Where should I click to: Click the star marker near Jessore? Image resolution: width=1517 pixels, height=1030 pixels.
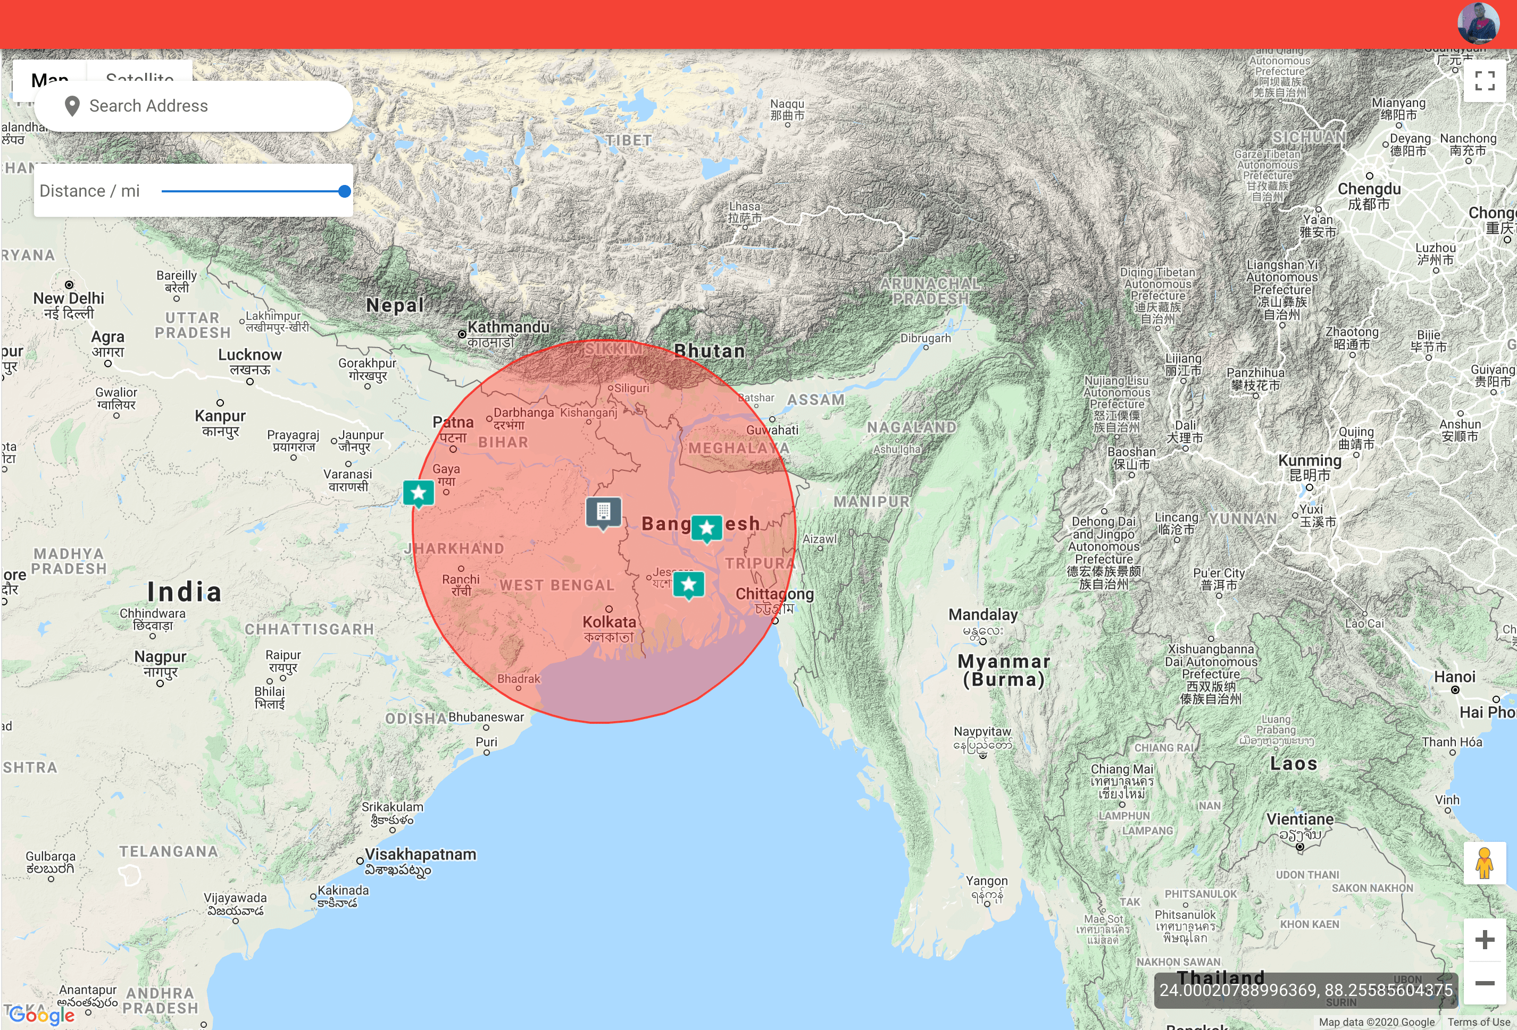[x=689, y=584]
